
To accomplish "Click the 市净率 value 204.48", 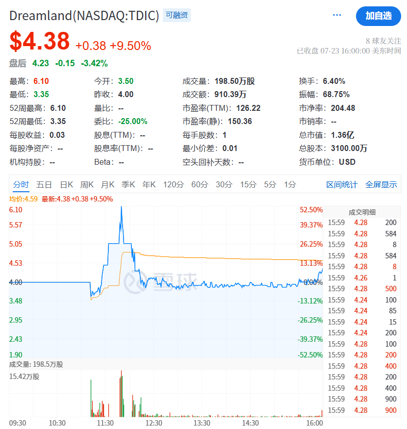I will click(x=343, y=108).
